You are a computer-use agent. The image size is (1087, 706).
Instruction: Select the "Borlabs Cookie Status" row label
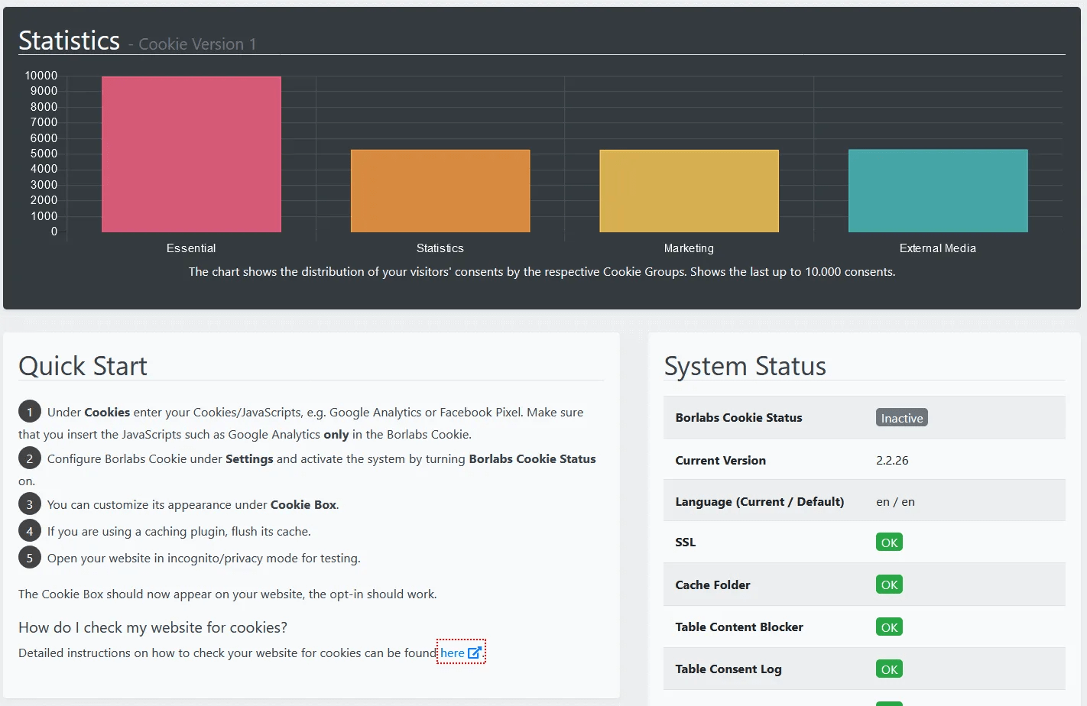tap(738, 418)
